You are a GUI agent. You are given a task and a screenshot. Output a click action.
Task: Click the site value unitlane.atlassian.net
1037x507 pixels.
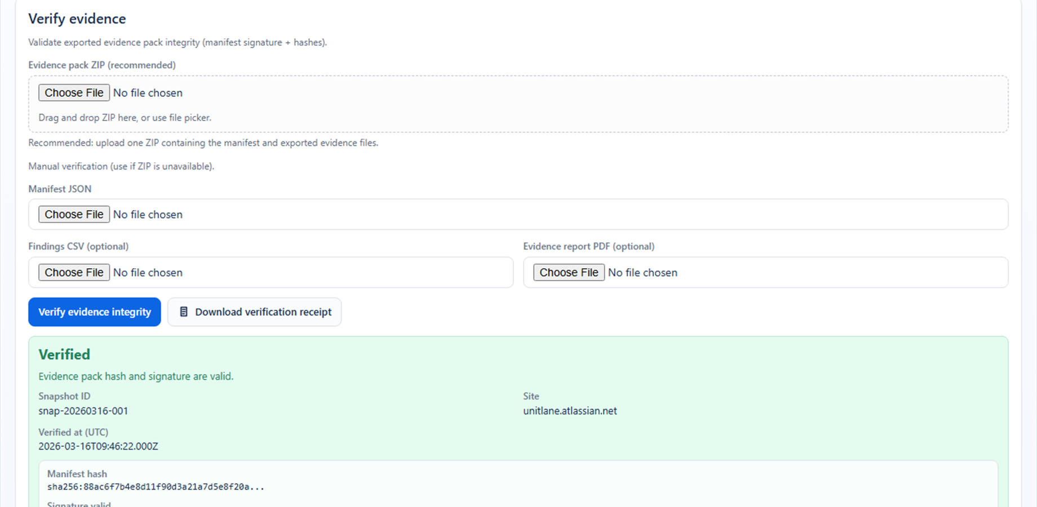click(570, 411)
